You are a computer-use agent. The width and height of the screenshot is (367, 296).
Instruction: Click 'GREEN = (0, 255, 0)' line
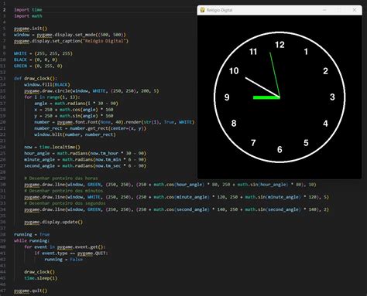pyautogui.click(x=38, y=66)
